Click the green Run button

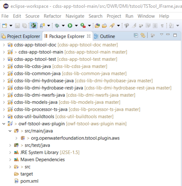pyautogui.click(x=70, y=26)
